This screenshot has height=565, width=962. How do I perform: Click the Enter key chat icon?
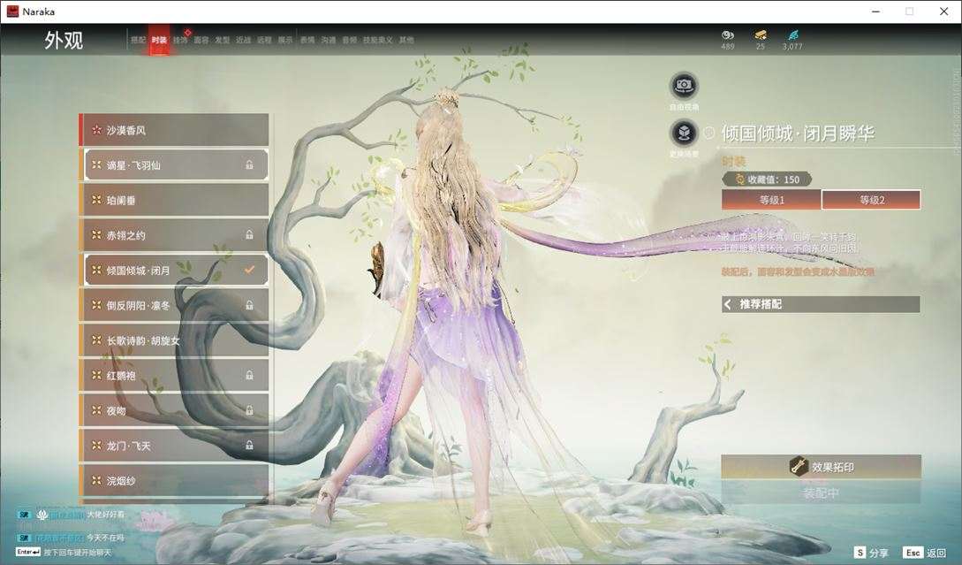pos(28,552)
